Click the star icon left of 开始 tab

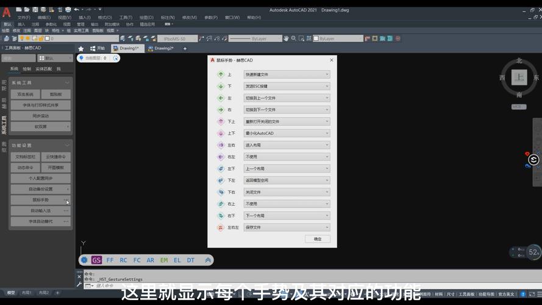pos(81,48)
